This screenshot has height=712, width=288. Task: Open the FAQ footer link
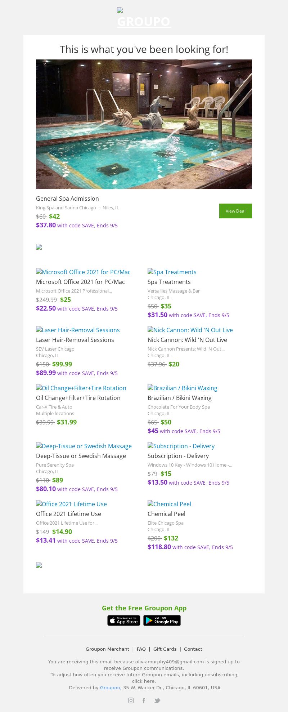click(141, 649)
